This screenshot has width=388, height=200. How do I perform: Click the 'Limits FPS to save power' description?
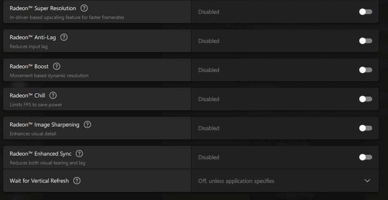(x=36, y=105)
